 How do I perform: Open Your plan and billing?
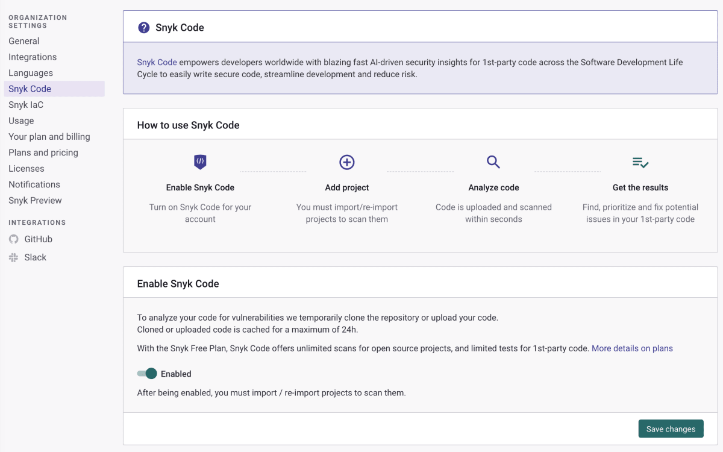tap(49, 137)
